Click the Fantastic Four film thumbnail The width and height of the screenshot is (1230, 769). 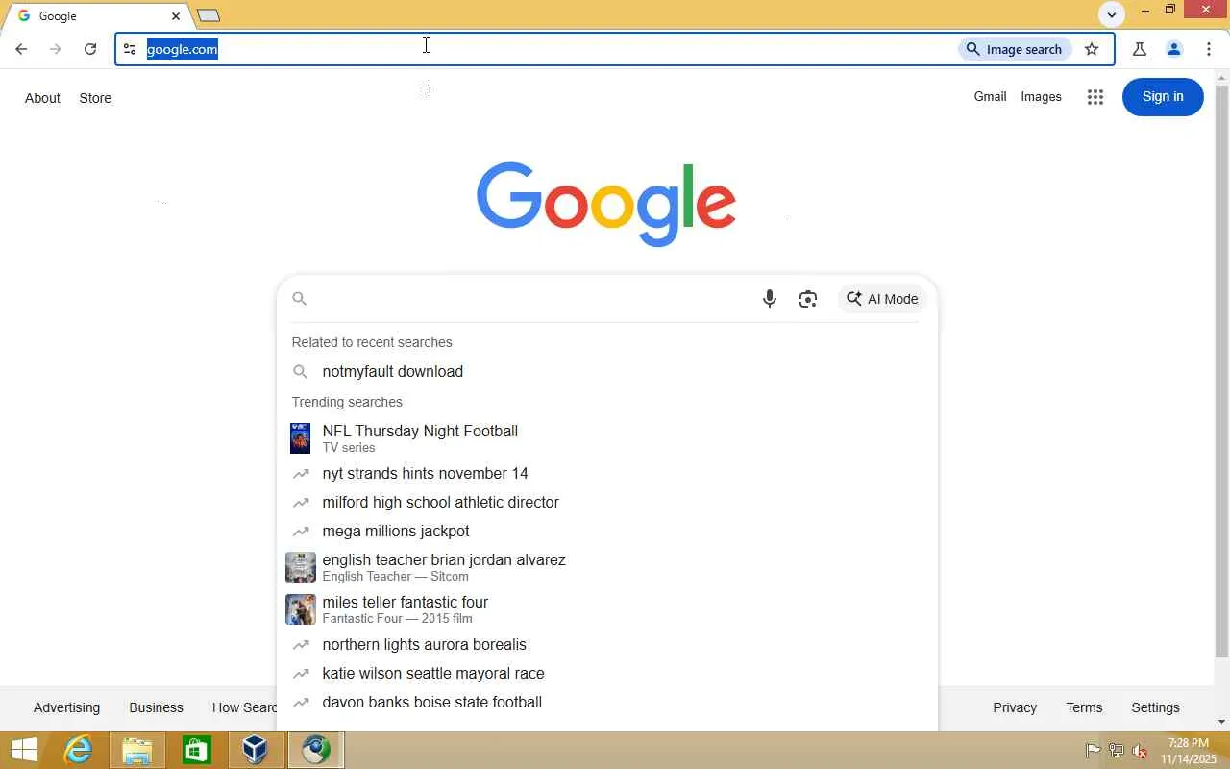tap(301, 609)
